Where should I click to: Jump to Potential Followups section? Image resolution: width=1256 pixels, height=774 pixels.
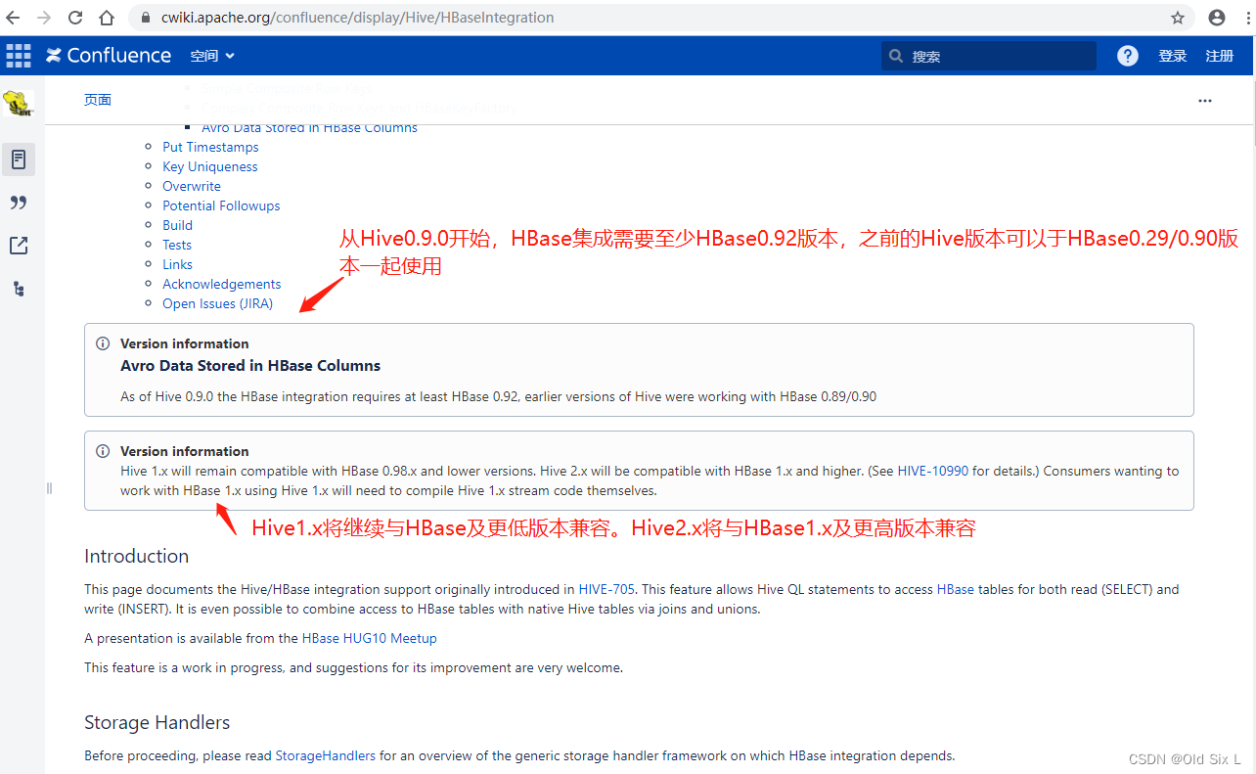[x=221, y=205]
